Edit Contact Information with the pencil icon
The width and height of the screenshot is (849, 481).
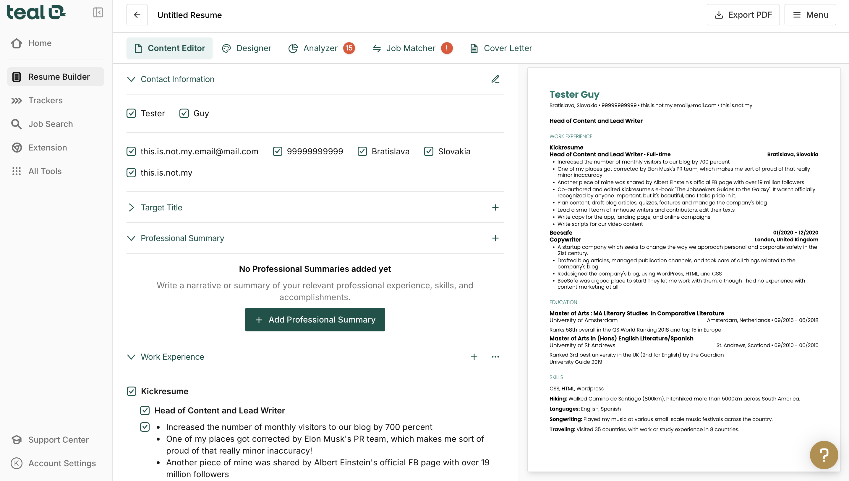pyautogui.click(x=495, y=79)
